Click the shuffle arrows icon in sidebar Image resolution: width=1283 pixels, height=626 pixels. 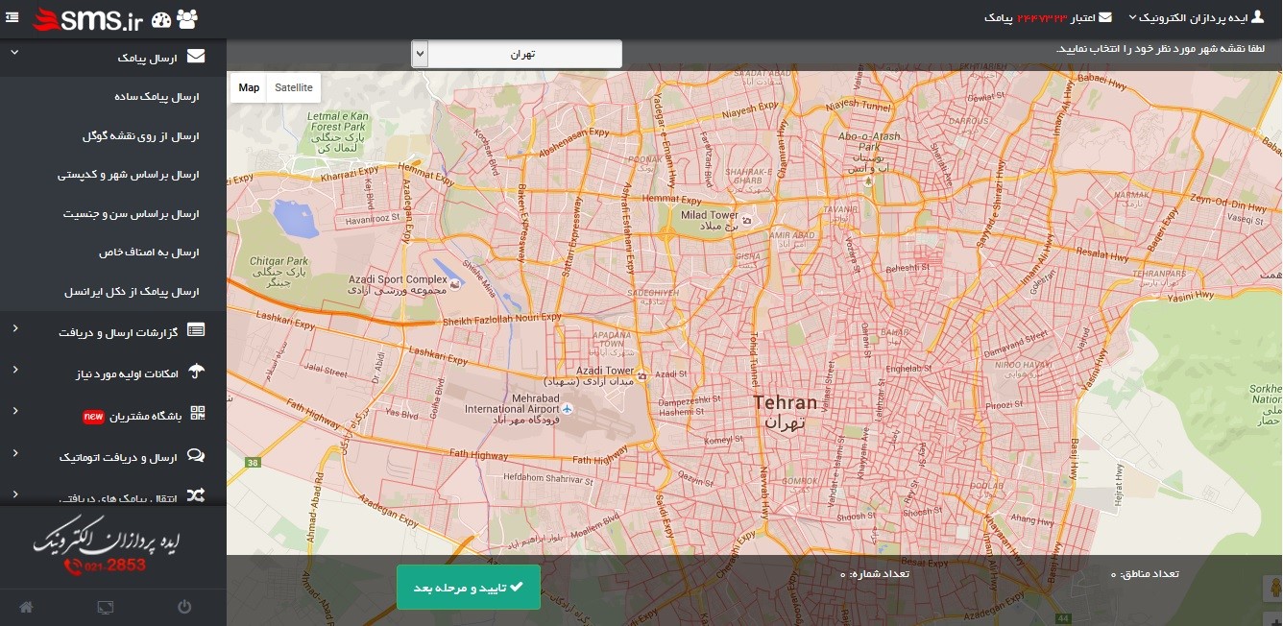[x=196, y=496]
